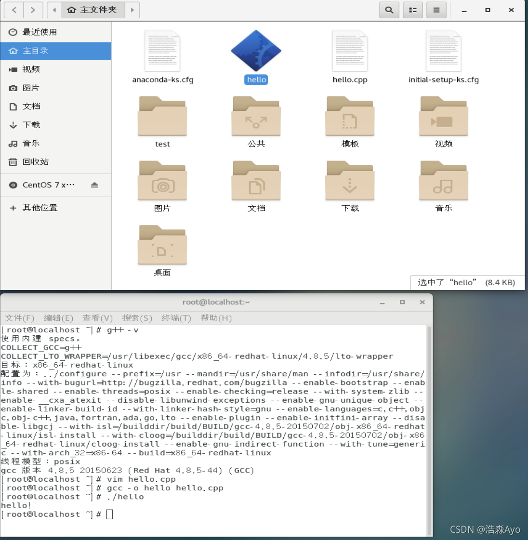Click the 'hello!' output line in terminal
The height and width of the screenshot is (540, 528).
pyautogui.click(x=16, y=506)
